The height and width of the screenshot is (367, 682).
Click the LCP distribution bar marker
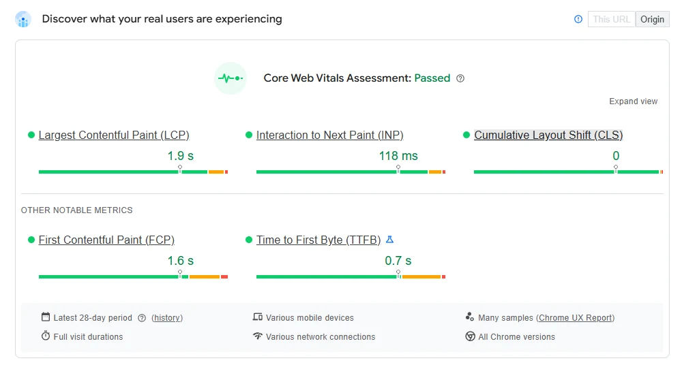click(x=180, y=167)
